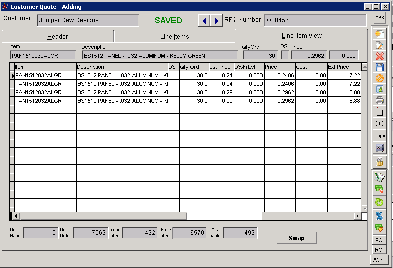Go to previous record with left arrow
The width and height of the screenshot is (393, 268).
(204, 21)
